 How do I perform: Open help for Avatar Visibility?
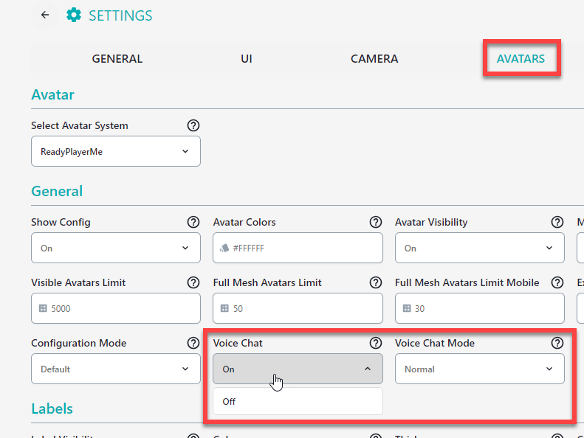(x=557, y=222)
